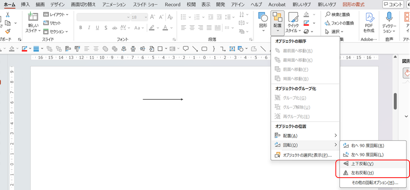The image size is (410, 190).
Task: Open the 図形 shapes gallery
Action: coord(263,22)
